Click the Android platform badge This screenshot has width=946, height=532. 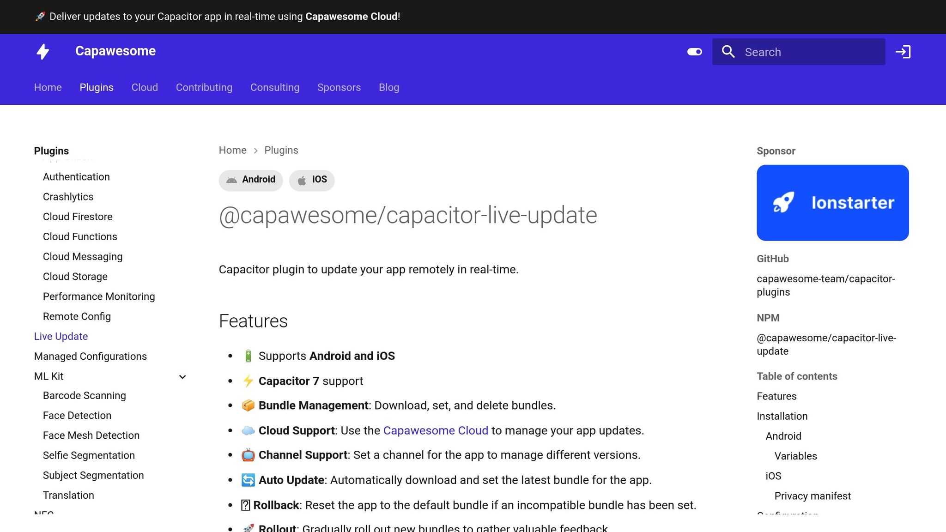(x=251, y=180)
